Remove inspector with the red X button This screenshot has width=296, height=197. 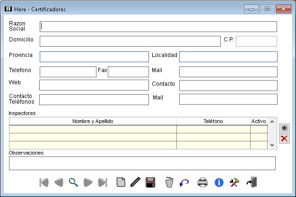[x=284, y=139]
